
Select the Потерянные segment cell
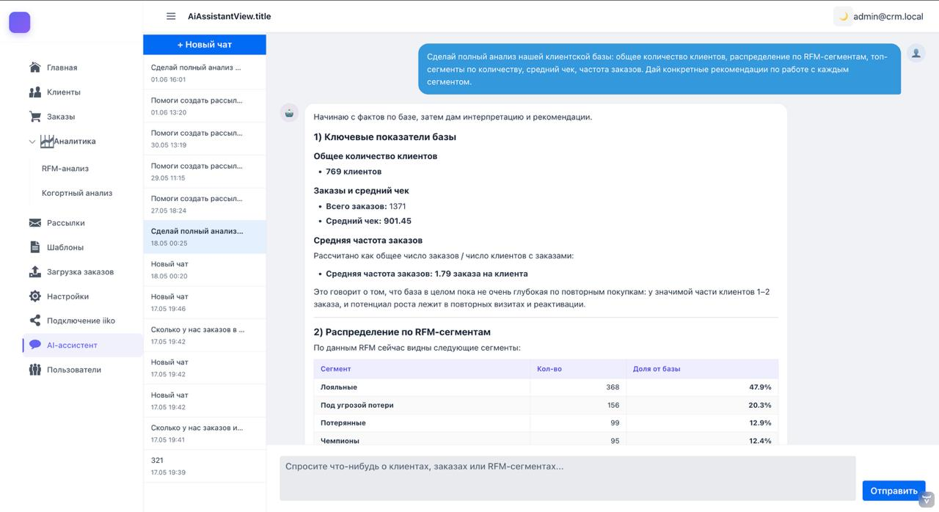(x=422, y=423)
